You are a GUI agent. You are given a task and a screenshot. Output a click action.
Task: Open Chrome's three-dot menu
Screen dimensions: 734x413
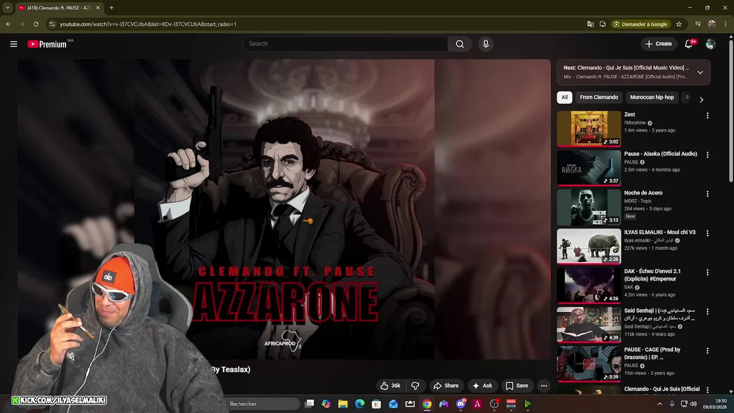(x=725, y=24)
